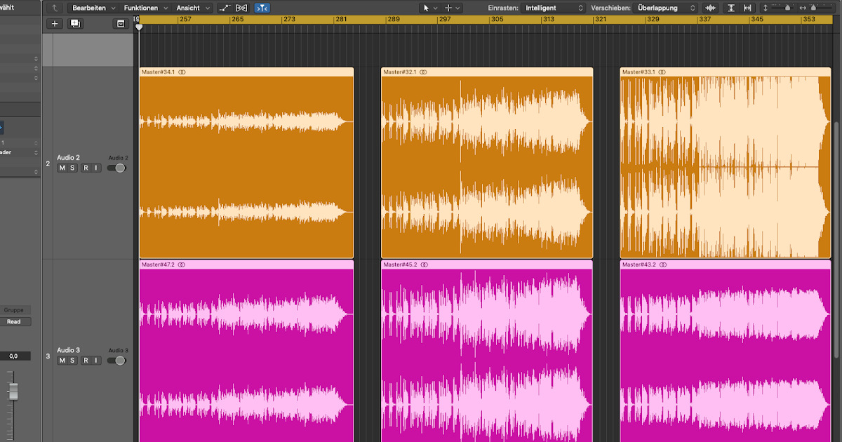Open the Funktionen menu
842x442 pixels.
point(145,8)
